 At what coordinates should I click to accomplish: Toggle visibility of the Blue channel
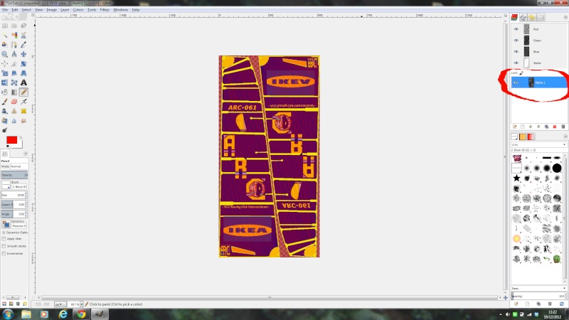[x=516, y=51]
